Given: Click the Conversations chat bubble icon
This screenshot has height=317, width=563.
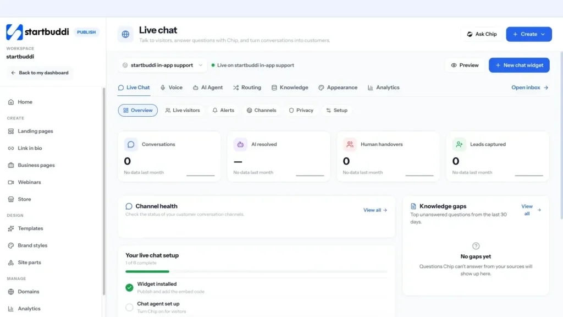Looking at the screenshot, I should tap(131, 145).
